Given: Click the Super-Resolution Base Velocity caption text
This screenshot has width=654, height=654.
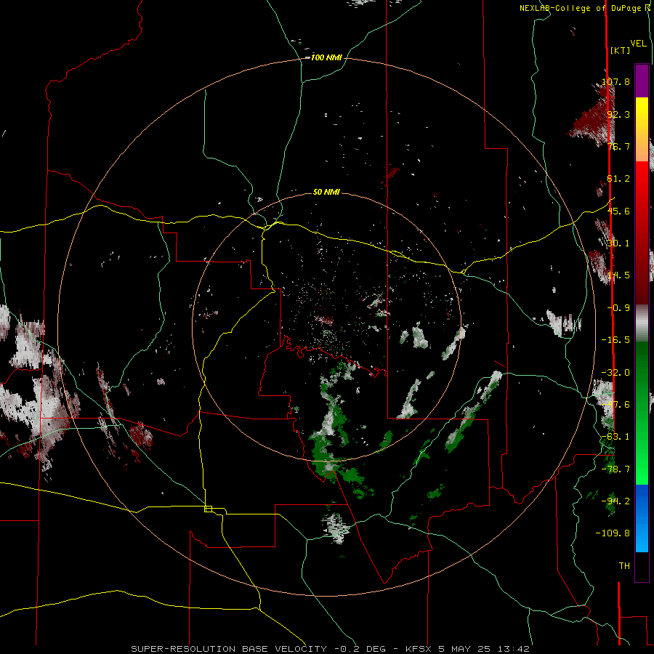Looking at the screenshot, I should point(331,649).
